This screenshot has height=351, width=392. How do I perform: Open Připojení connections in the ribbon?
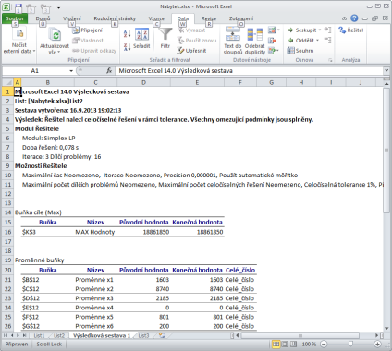pyautogui.click(x=88, y=30)
